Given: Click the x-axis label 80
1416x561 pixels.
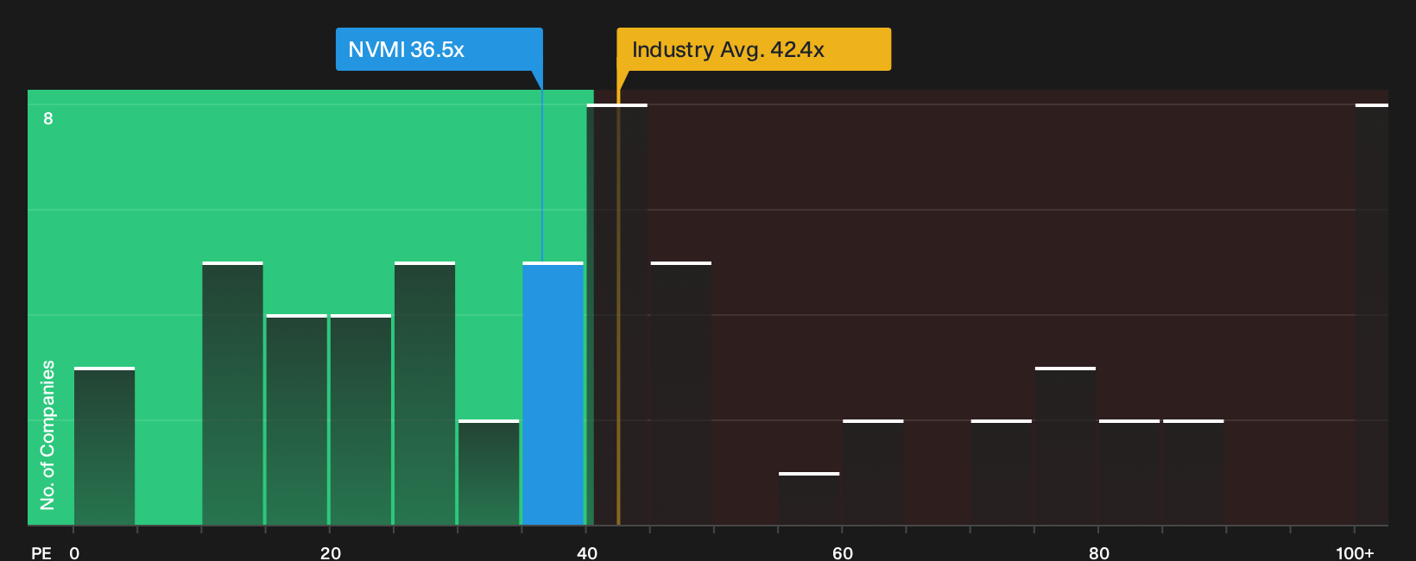Looking at the screenshot, I should click(1099, 552).
